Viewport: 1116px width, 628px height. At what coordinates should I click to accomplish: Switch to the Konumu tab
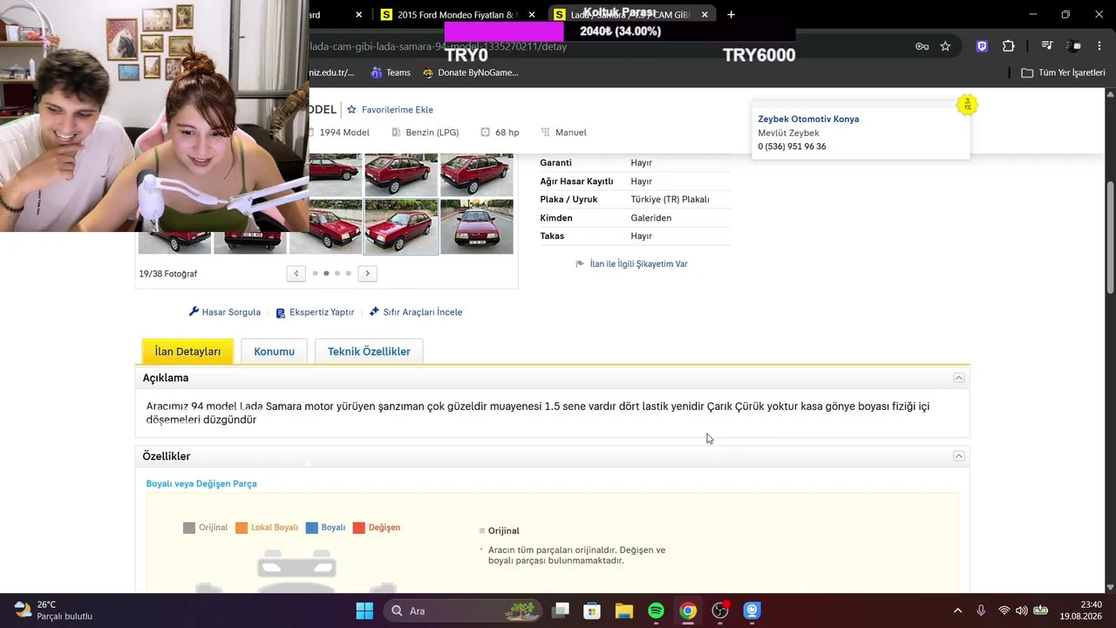click(x=275, y=352)
